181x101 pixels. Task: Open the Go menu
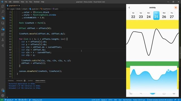click(x=27, y=2)
